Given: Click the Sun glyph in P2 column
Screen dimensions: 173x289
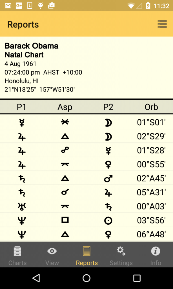Looking at the screenshot, I should coord(108,220).
